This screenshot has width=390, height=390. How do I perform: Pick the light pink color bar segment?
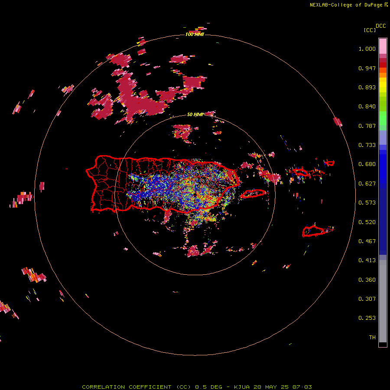(383, 46)
